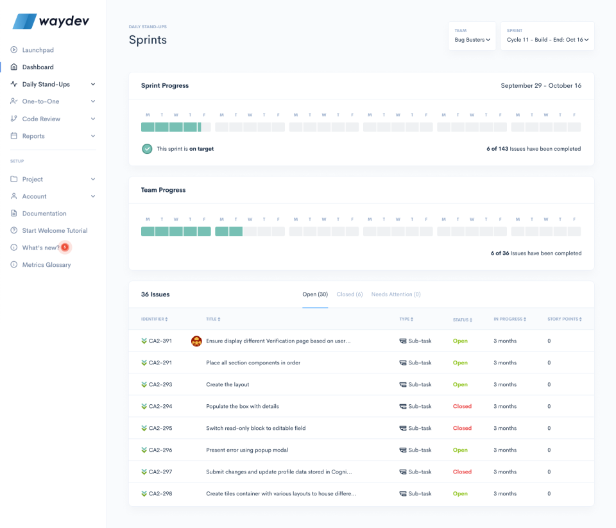Click the Launchpad play-circle icon
The image size is (616, 528).
coord(13,50)
